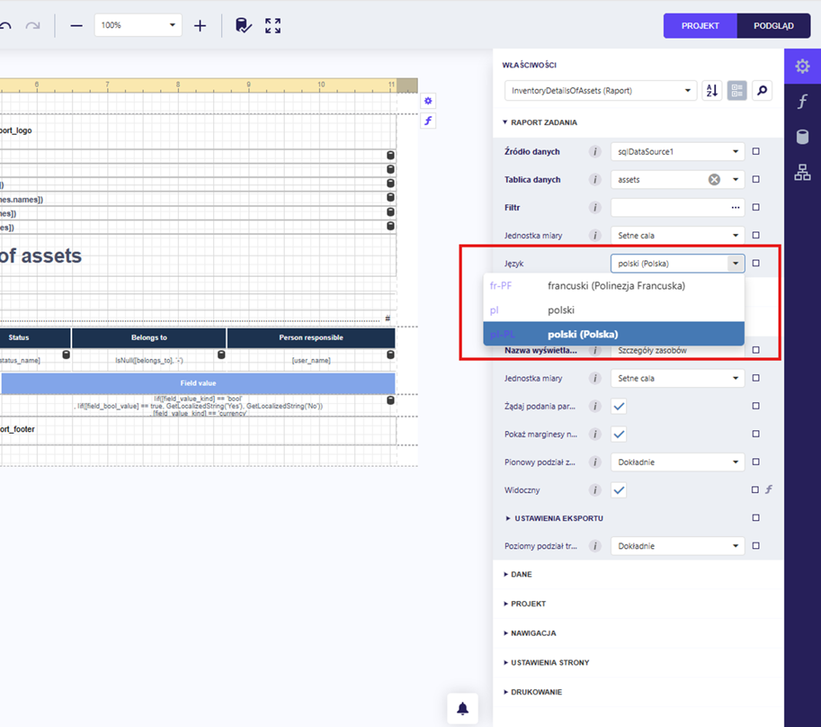The image size is (821, 727).
Task: Open the Field List database icon
Action: [802, 137]
